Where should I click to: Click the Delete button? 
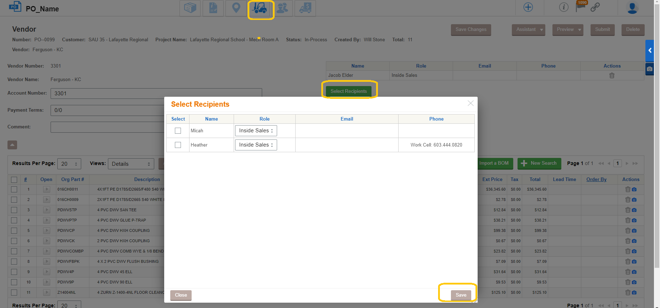633,30
